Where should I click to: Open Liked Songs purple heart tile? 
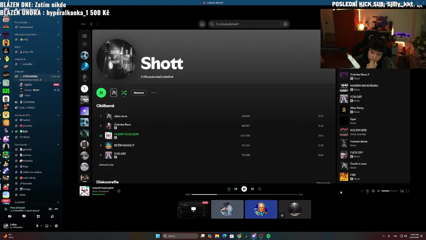[85, 111]
